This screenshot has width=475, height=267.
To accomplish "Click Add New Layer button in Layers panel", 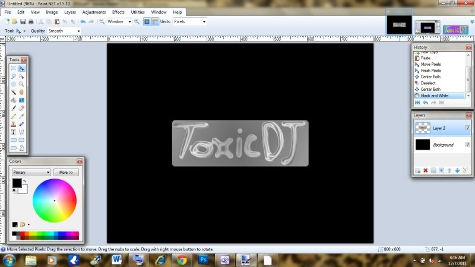I will coord(418,171).
